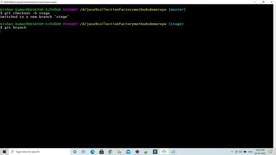Click the terminal's vertical scrollbar

coord(275,76)
